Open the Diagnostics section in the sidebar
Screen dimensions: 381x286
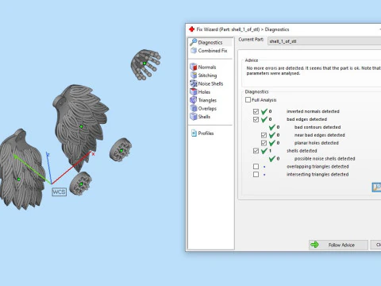coord(210,42)
